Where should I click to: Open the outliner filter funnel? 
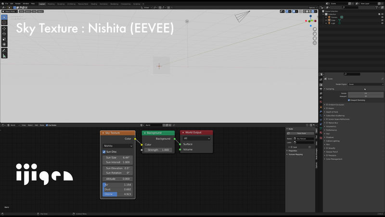(377, 8)
